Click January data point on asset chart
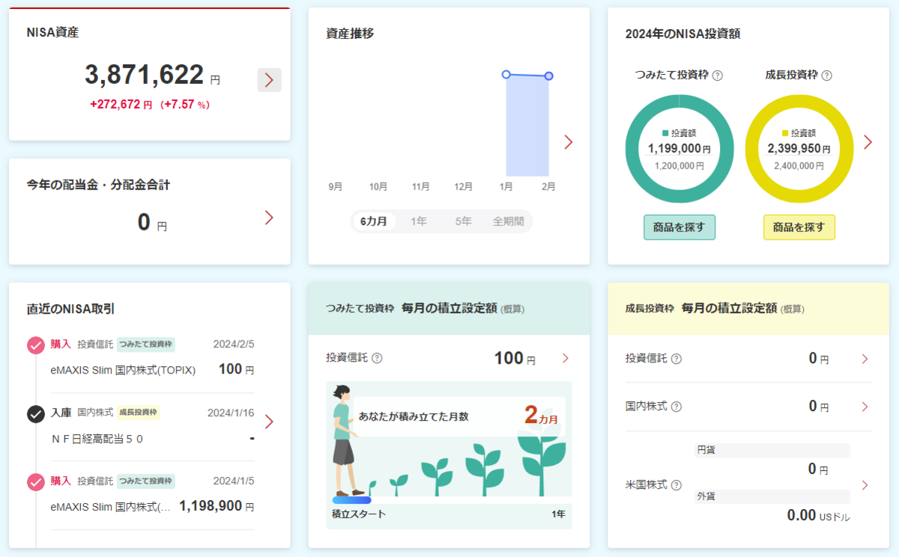 (506, 74)
